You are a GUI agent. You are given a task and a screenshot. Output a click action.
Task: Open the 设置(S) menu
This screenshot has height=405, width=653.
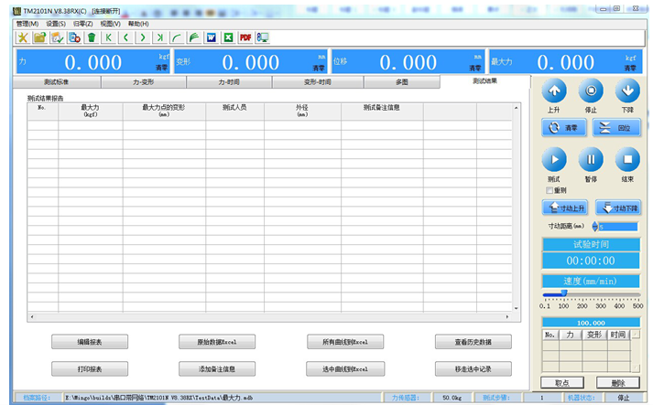click(56, 23)
